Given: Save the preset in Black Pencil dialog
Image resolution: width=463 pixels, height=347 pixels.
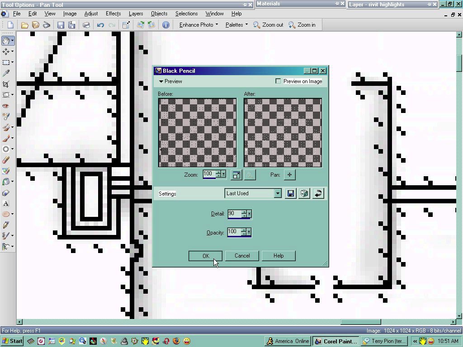Looking at the screenshot, I should click(x=291, y=193).
